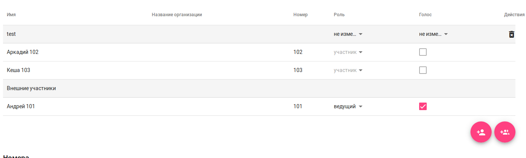Click the Имя column header
The image size is (526, 158).
11,15
